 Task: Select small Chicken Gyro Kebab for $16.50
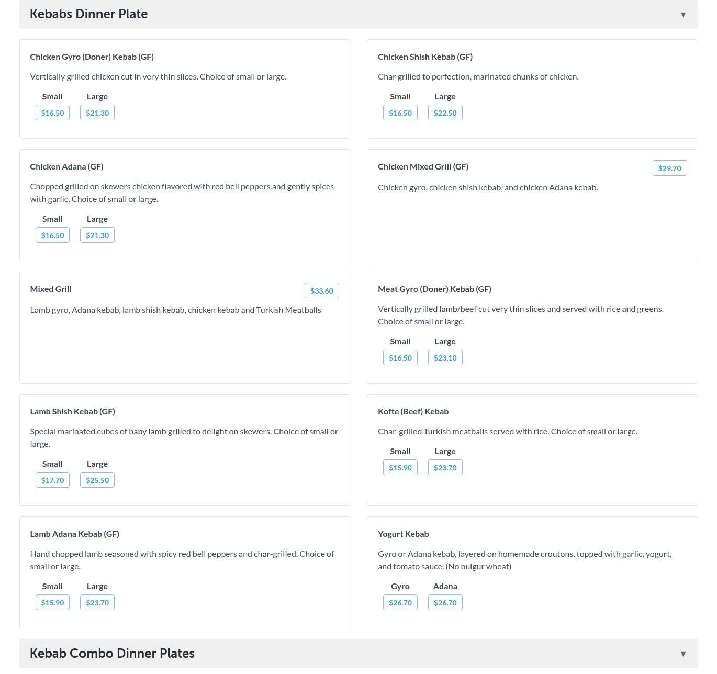click(x=52, y=113)
